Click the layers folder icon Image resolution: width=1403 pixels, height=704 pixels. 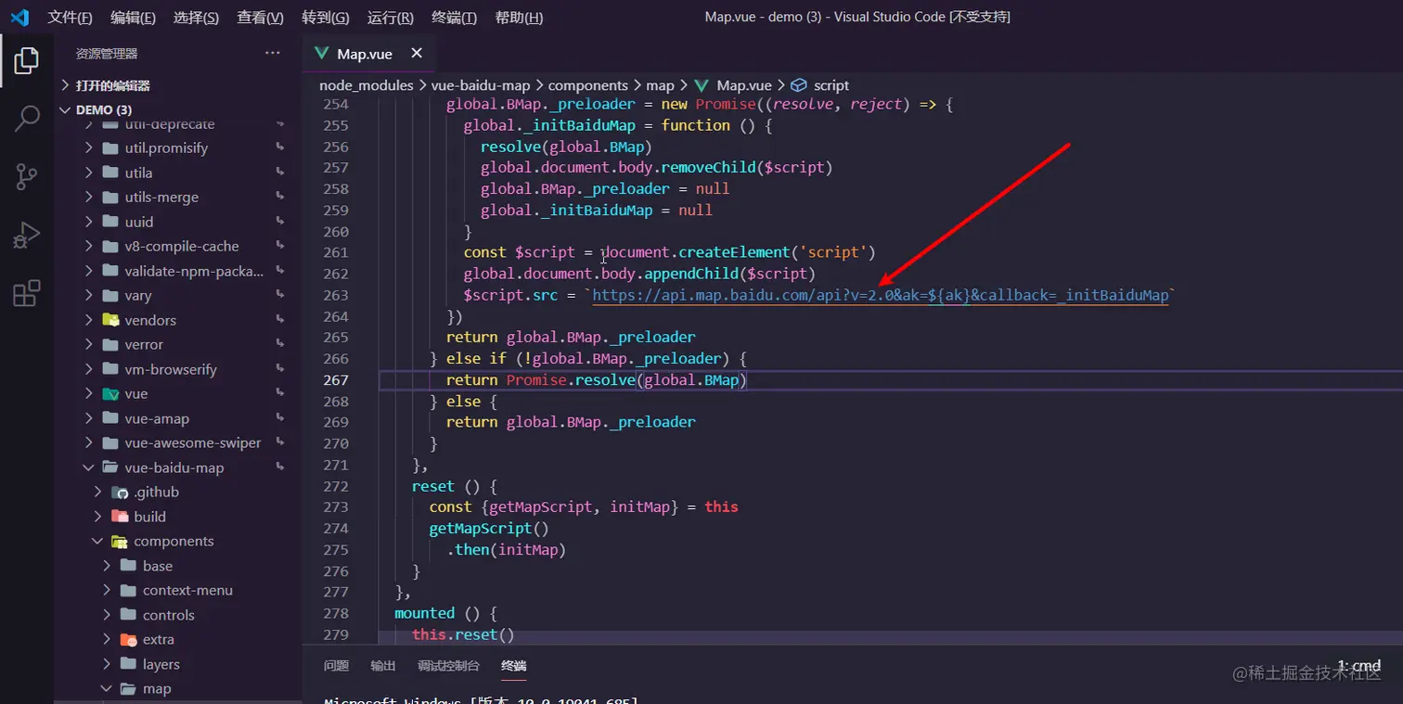[x=129, y=664]
